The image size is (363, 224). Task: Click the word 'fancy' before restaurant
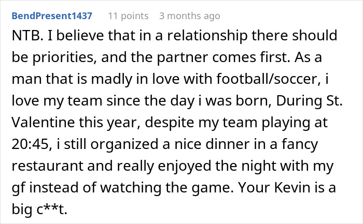(300, 145)
